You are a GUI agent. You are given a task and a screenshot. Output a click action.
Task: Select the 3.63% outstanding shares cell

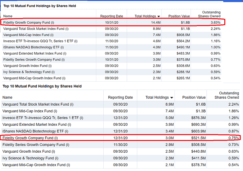215,23
